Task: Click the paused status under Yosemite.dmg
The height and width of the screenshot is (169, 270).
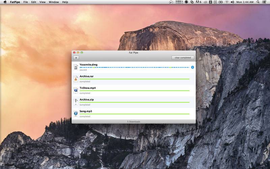Action: click(83, 70)
